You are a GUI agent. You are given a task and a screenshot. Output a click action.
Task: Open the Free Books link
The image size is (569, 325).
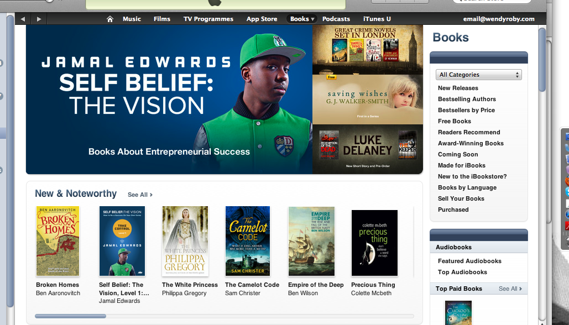coord(455,121)
